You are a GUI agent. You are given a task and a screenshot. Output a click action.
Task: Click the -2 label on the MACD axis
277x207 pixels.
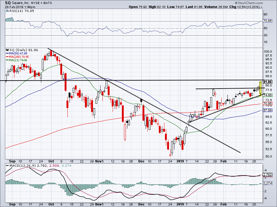click(x=266, y=191)
